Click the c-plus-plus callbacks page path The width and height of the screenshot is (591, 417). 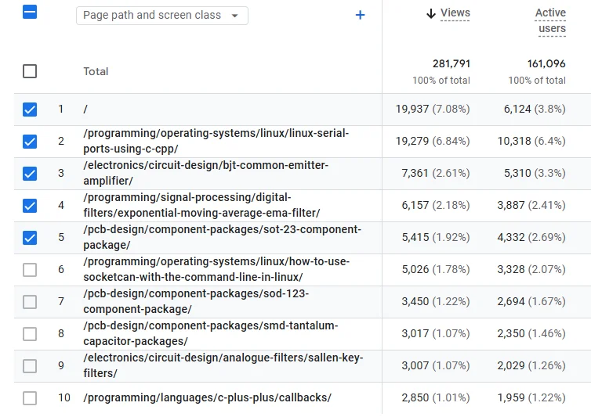click(207, 397)
